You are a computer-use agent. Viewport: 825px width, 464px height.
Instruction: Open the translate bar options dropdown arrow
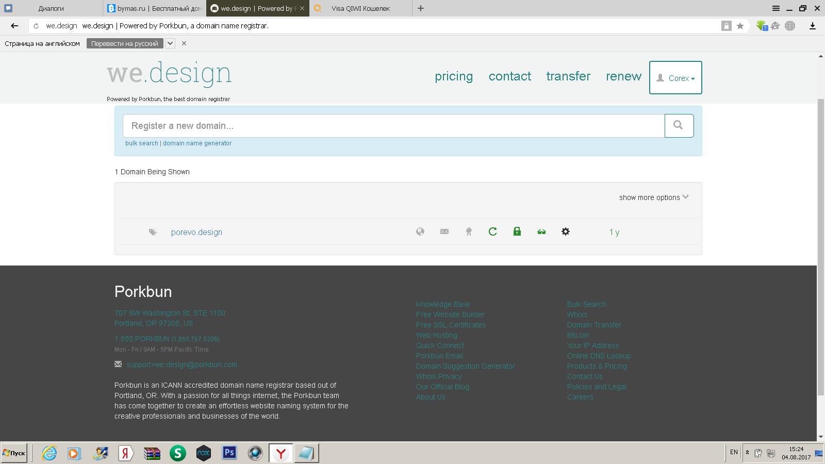(x=170, y=43)
